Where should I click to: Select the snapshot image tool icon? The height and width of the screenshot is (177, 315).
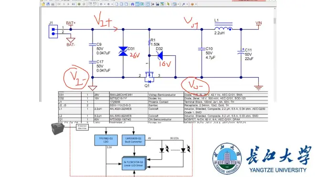pyautogui.click(x=157, y=4)
